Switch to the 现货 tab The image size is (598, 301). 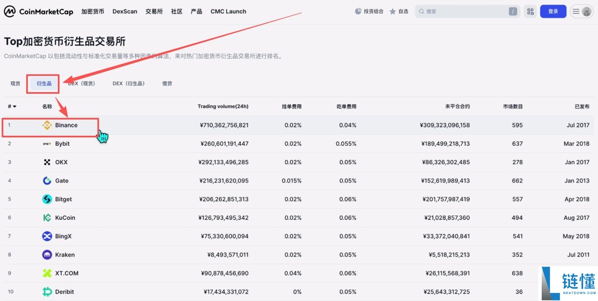pyautogui.click(x=14, y=83)
